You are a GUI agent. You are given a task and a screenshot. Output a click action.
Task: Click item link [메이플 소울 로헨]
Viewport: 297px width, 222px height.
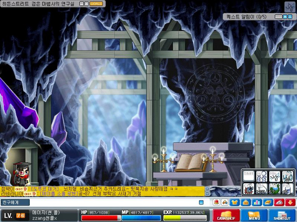[x=59, y=193]
